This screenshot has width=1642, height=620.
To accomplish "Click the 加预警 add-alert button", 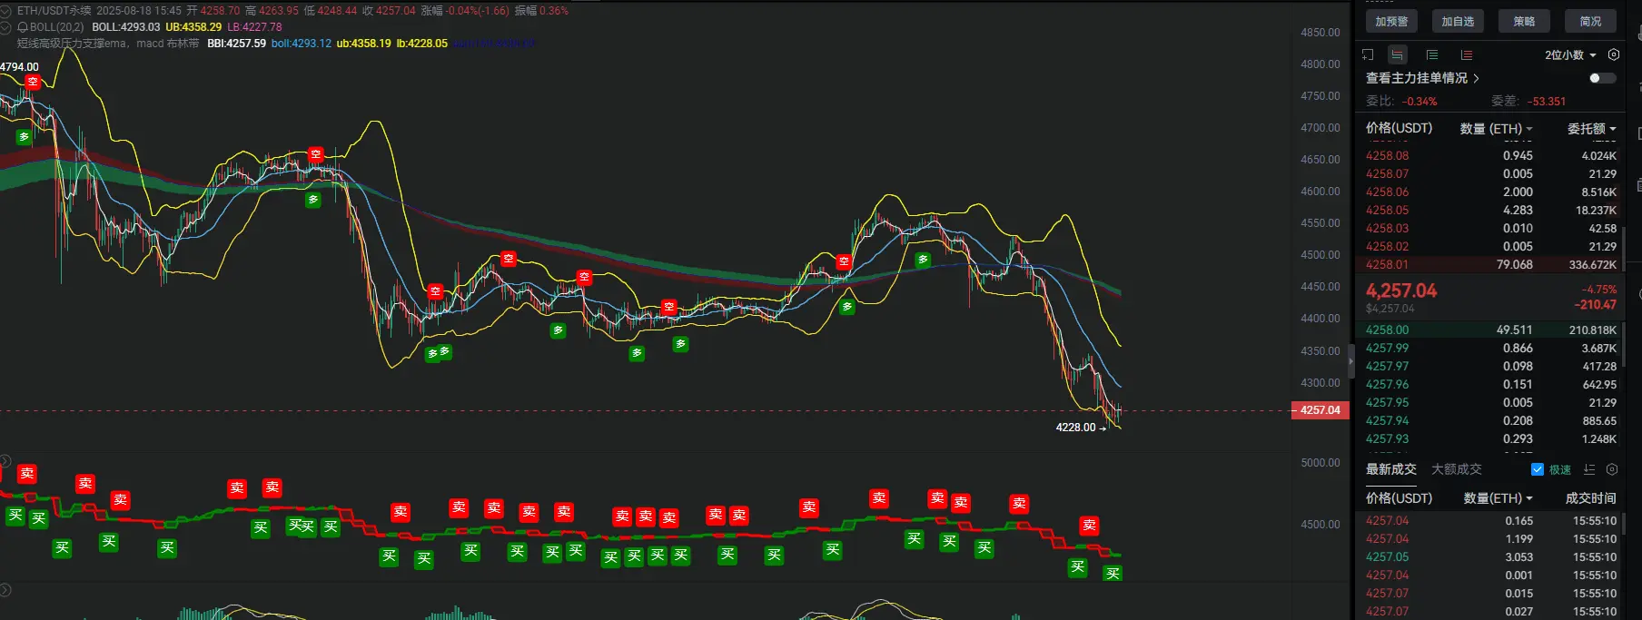I will pyautogui.click(x=1391, y=22).
